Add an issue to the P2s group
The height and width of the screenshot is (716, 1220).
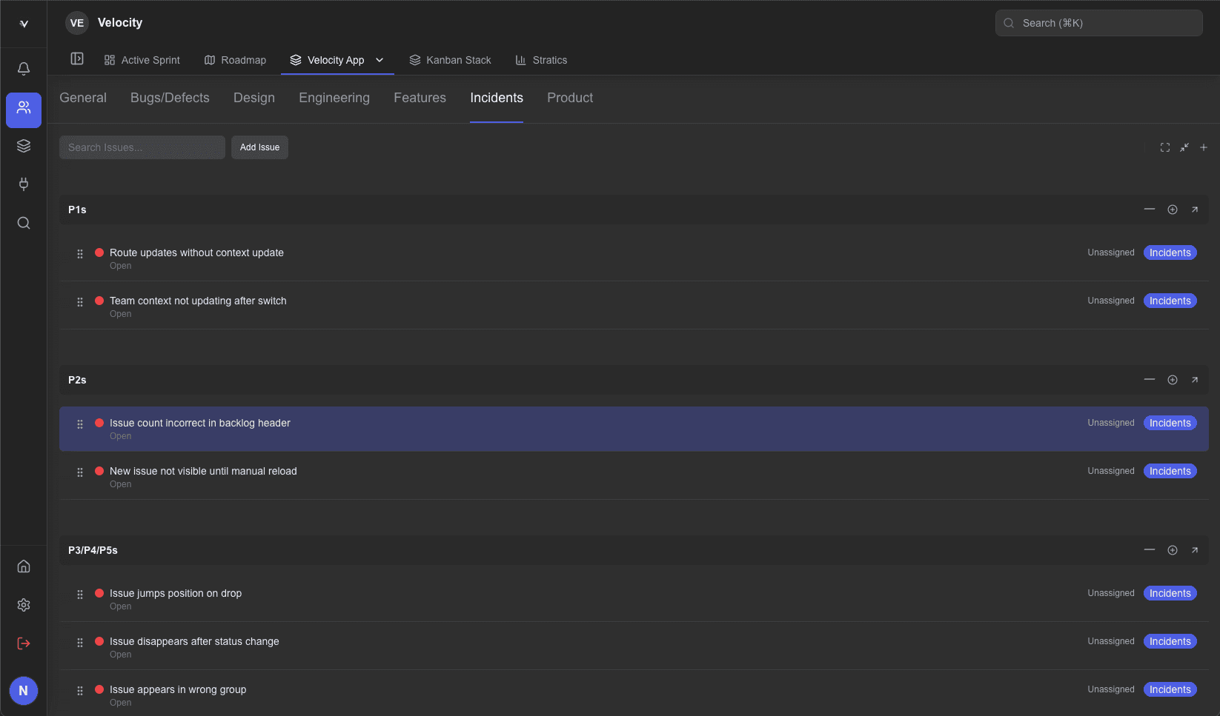tap(1173, 380)
